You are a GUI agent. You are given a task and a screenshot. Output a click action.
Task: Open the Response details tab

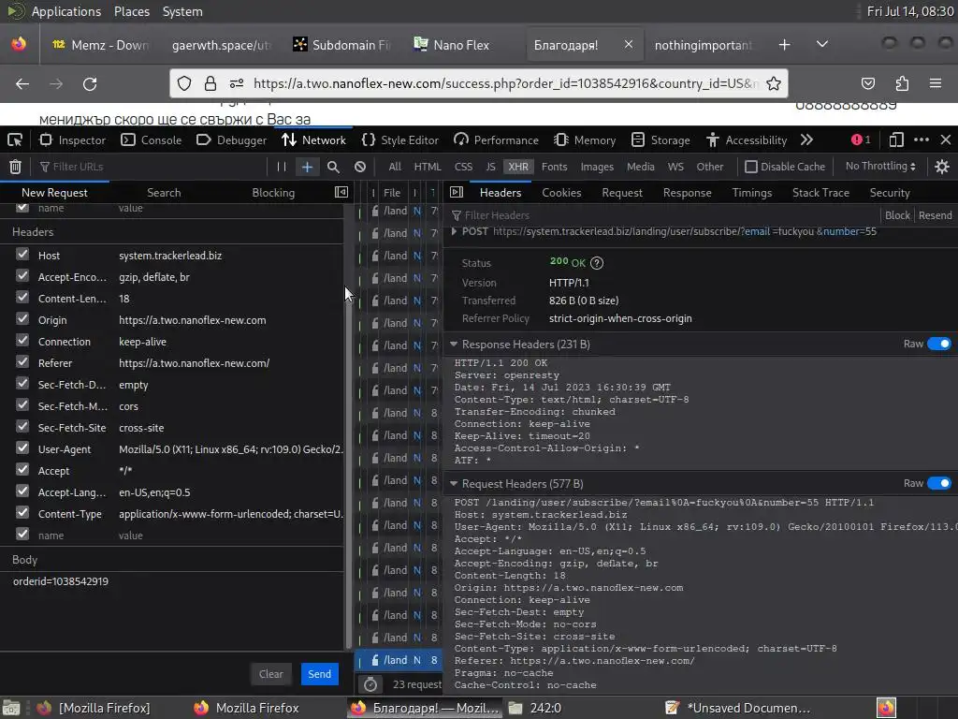[x=688, y=193]
